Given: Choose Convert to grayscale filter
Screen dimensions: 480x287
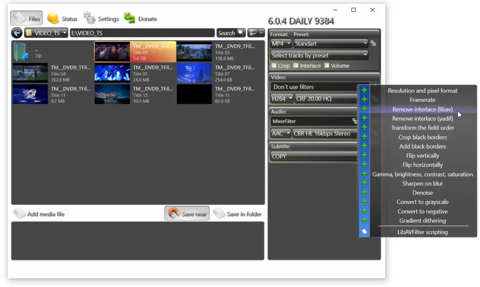Looking at the screenshot, I should (x=423, y=202).
